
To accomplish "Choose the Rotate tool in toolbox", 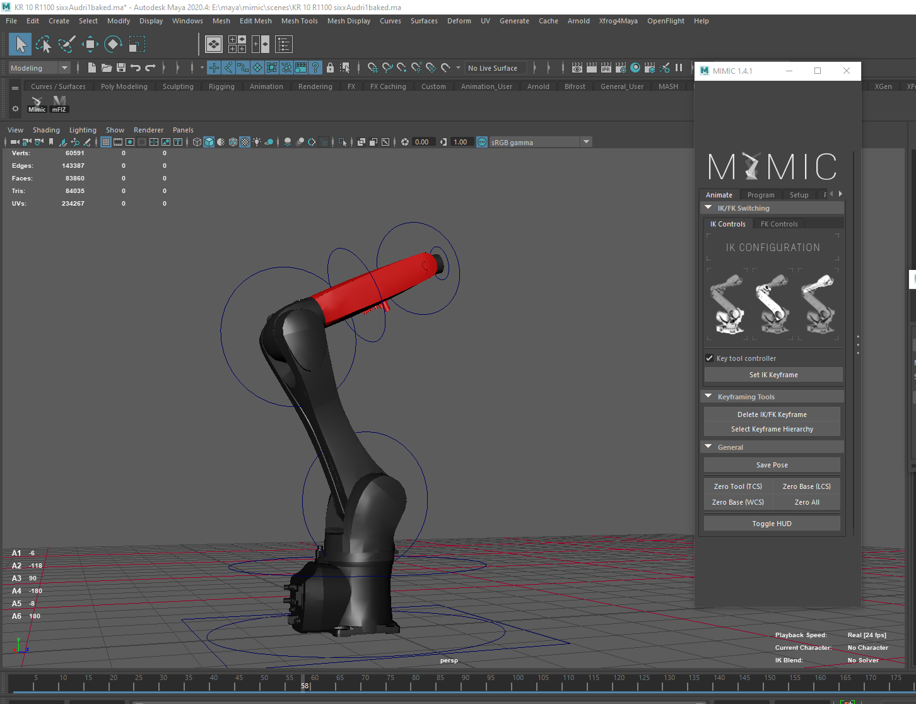I will click(x=114, y=44).
